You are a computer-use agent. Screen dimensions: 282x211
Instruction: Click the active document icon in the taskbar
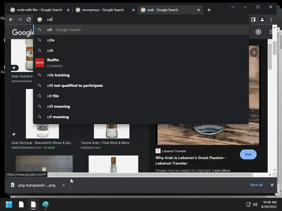[33, 204]
